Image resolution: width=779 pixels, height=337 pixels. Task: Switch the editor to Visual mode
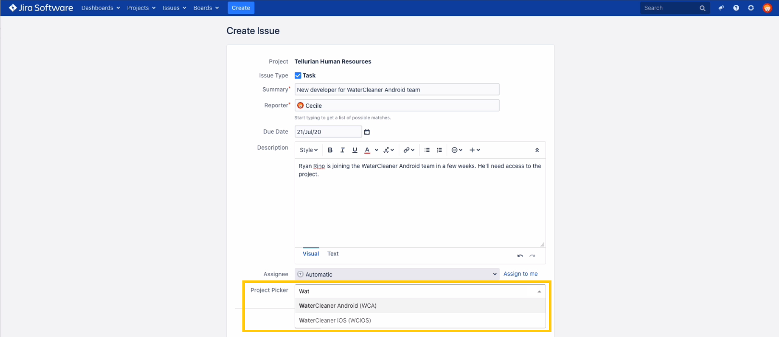[x=311, y=254]
